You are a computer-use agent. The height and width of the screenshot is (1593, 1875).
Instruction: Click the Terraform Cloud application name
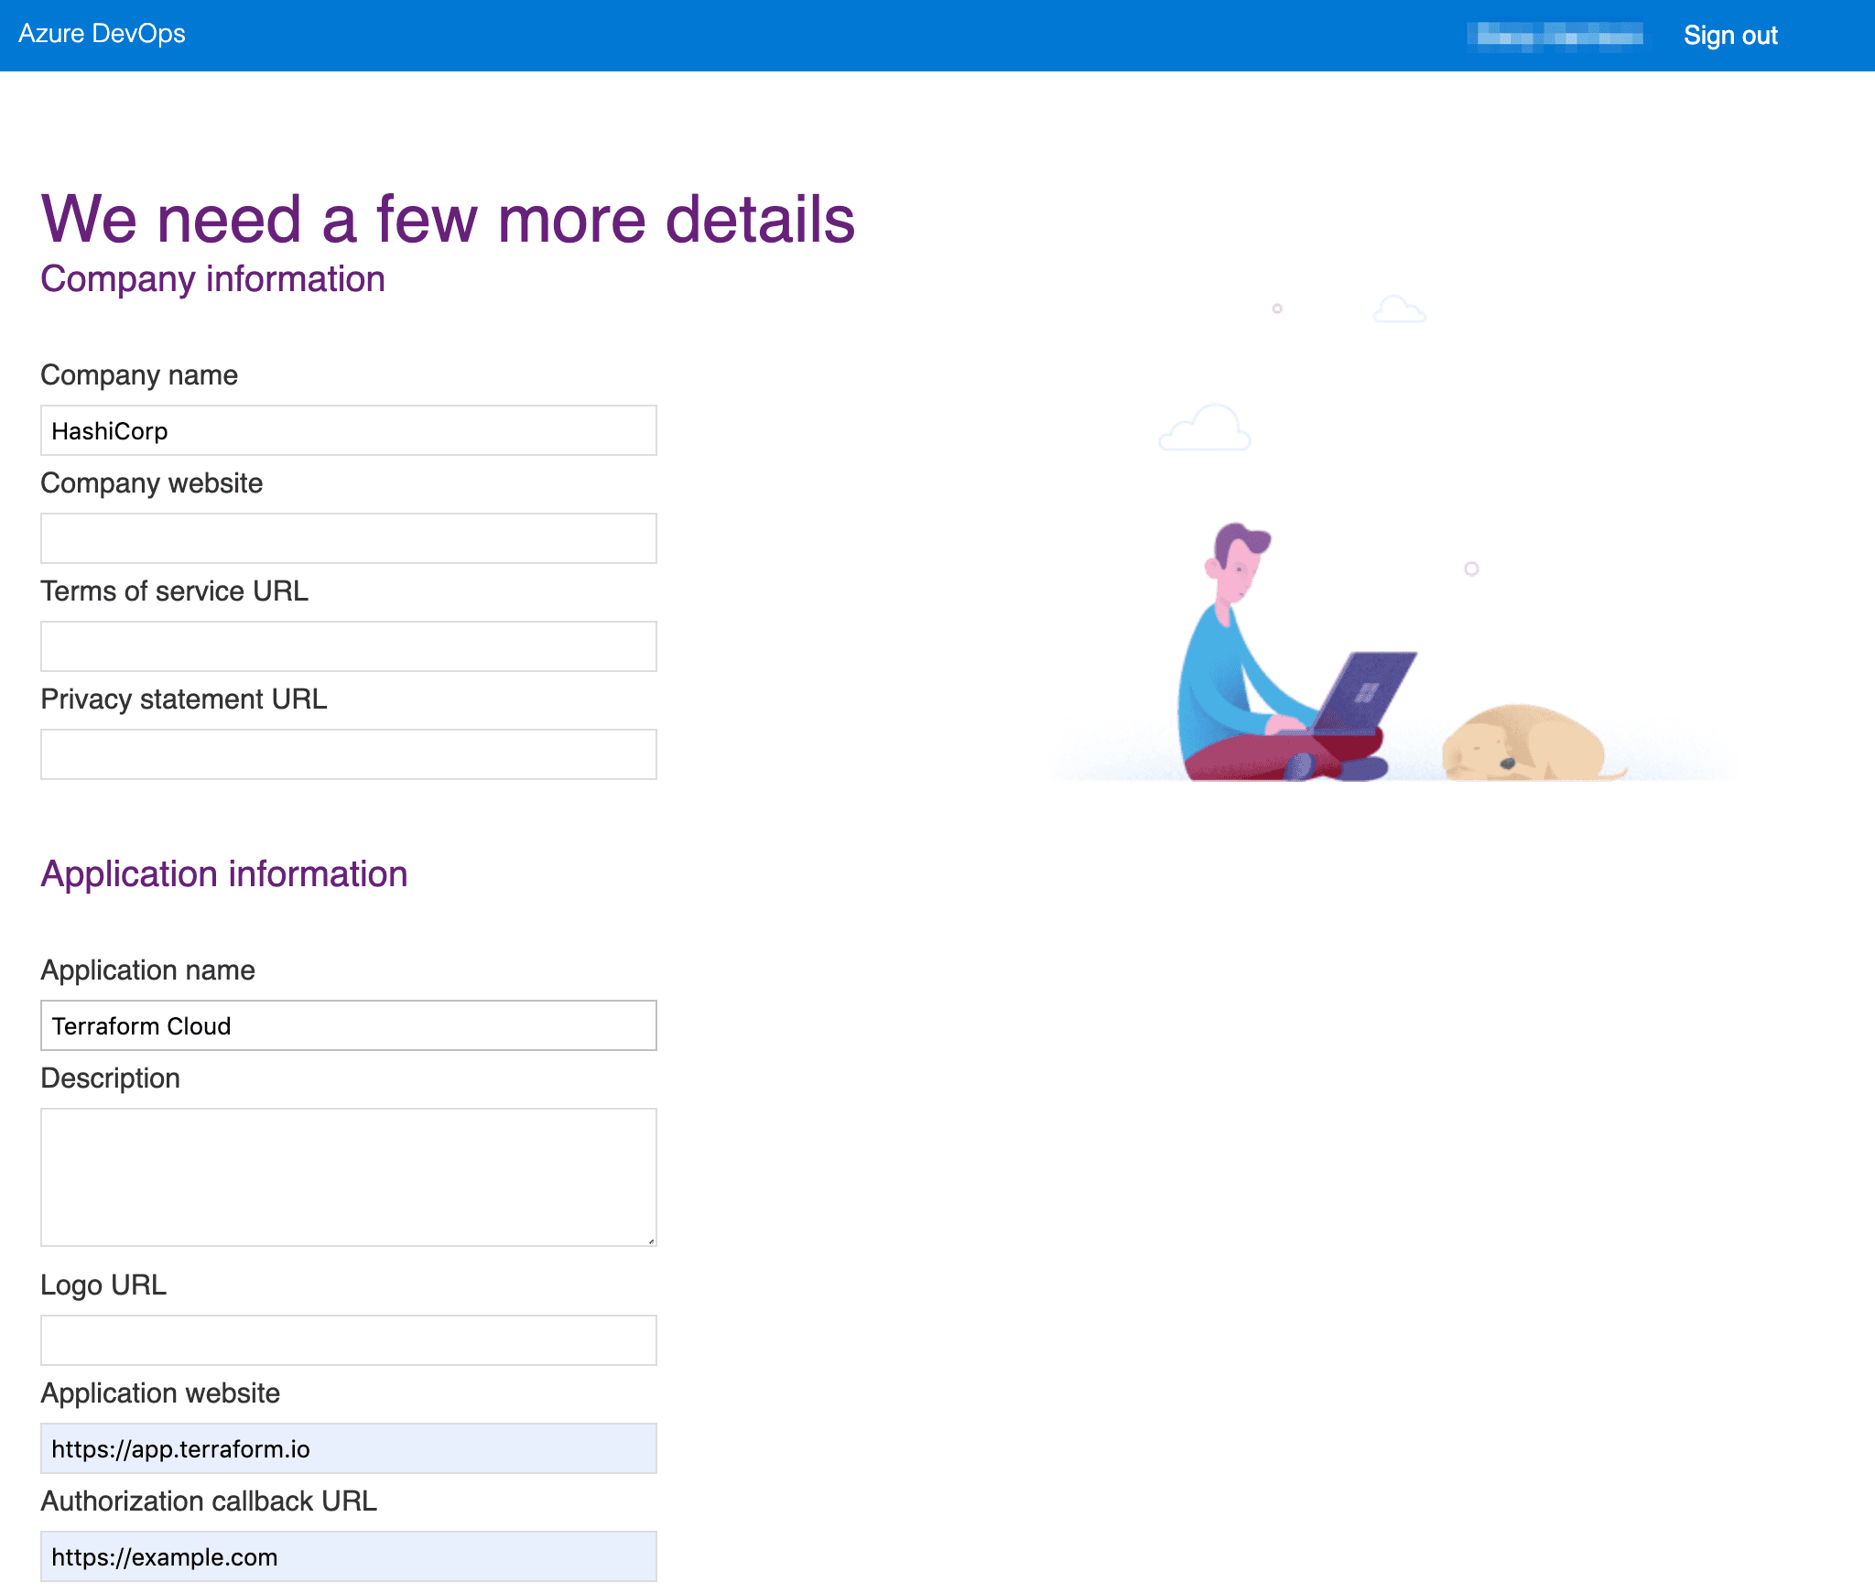tap(348, 1024)
